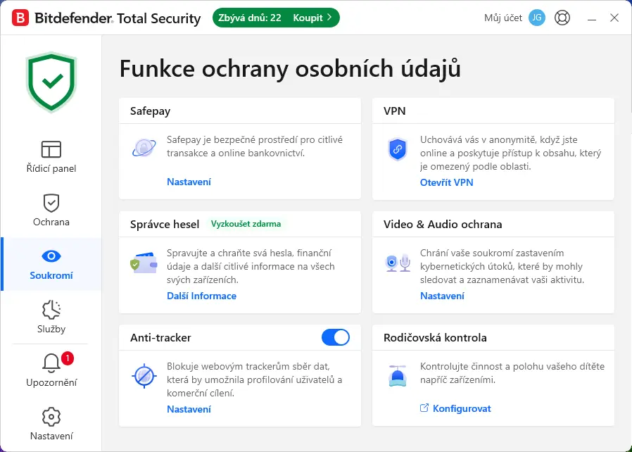The height and width of the screenshot is (452, 632).
Task: Click the Správce hesel wallet icon
Action: coord(144,263)
